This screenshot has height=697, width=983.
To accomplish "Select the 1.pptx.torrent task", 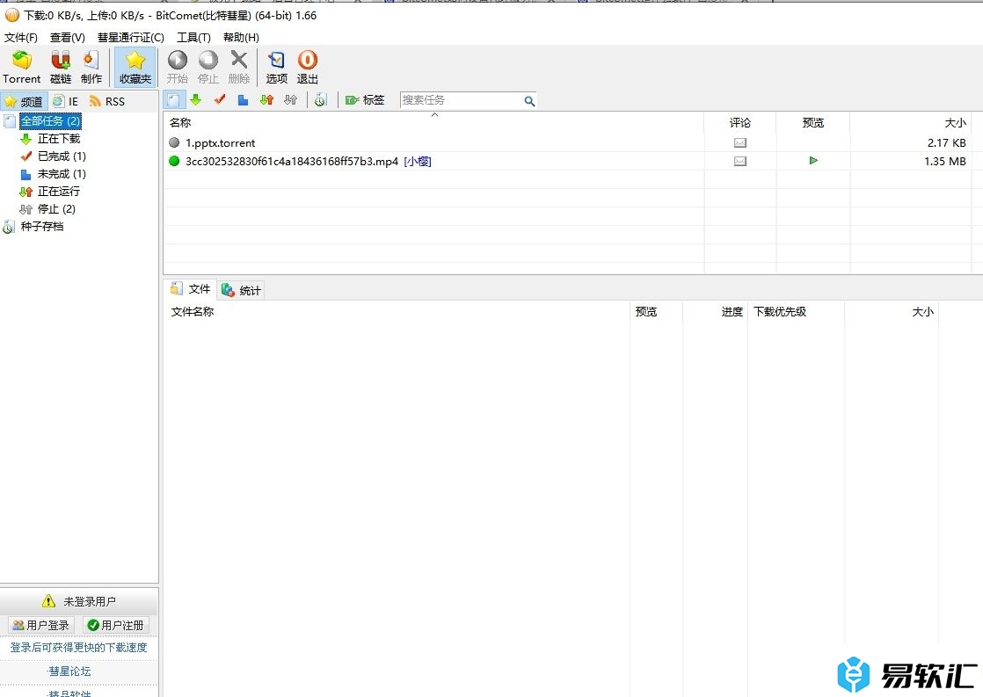I will tap(220, 143).
